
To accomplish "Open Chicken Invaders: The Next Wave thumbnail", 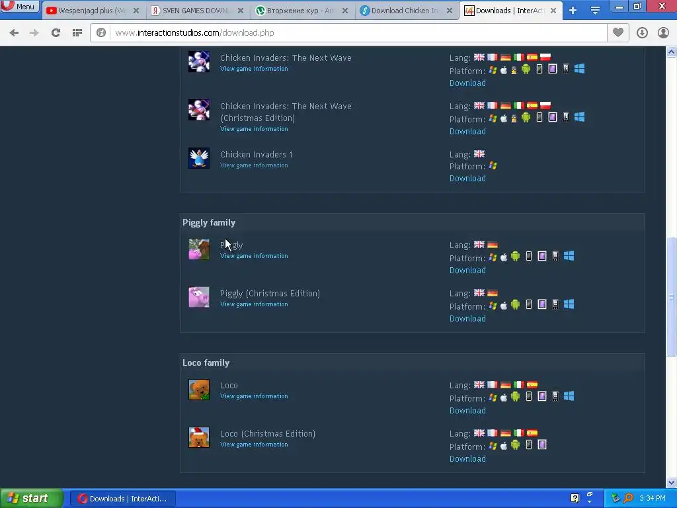I will [x=199, y=62].
